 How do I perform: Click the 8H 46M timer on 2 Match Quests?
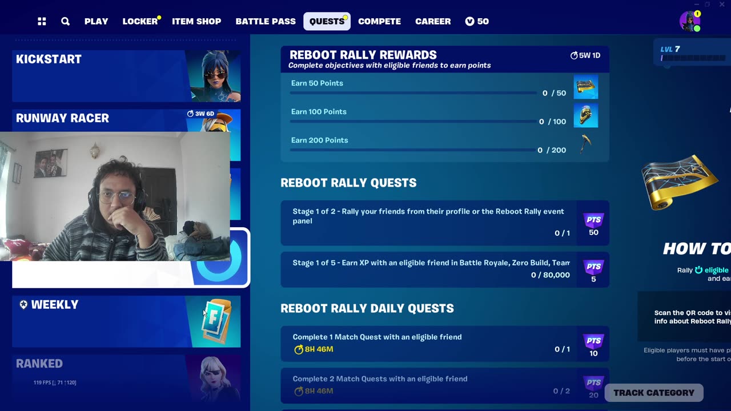[x=313, y=391]
